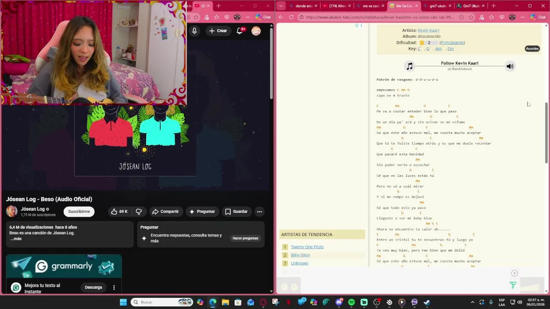Play the Kevin Kaarl music note icon
This screenshot has width=550, height=309.
[x=409, y=66]
